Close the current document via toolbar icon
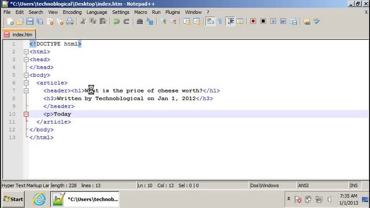This screenshot has height=208, width=370. [50, 21]
